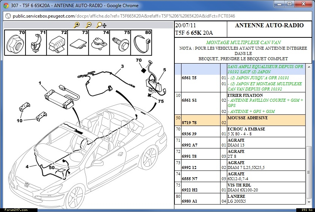Click part number 6922 H2
The image size is (315, 212).
point(189,190)
